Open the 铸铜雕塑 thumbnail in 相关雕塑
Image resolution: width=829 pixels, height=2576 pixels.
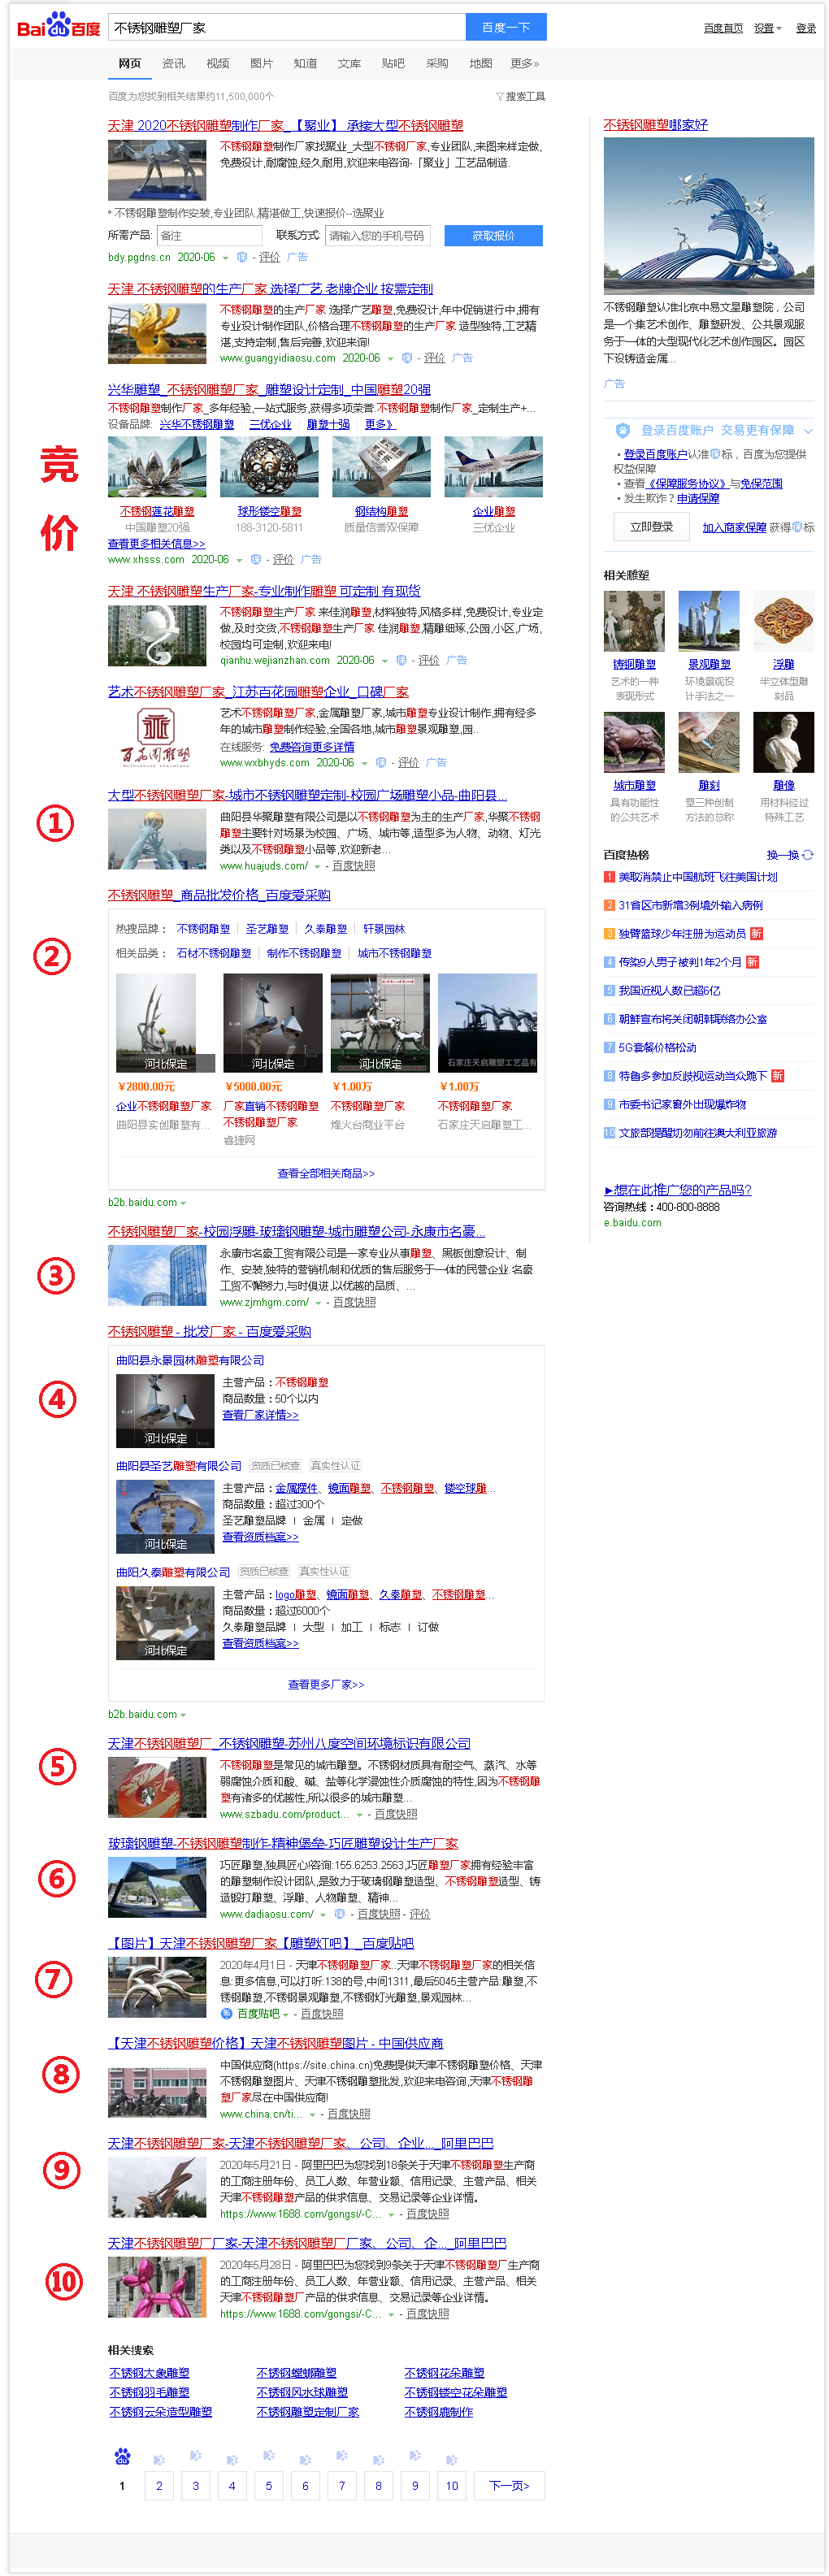point(634,621)
